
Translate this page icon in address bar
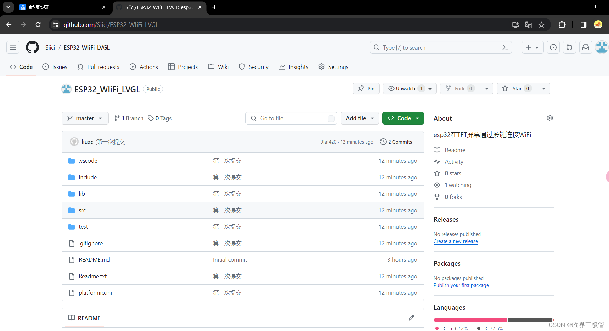(528, 25)
